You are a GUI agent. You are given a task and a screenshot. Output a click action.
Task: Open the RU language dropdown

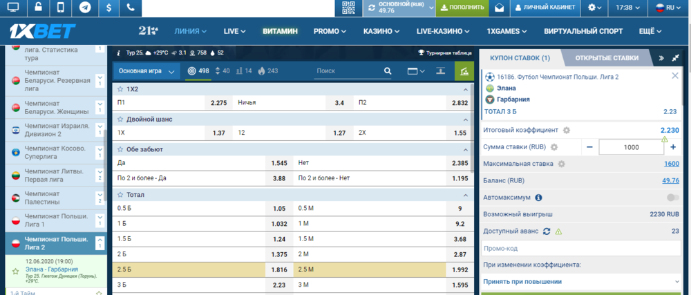click(x=668, y=8)
